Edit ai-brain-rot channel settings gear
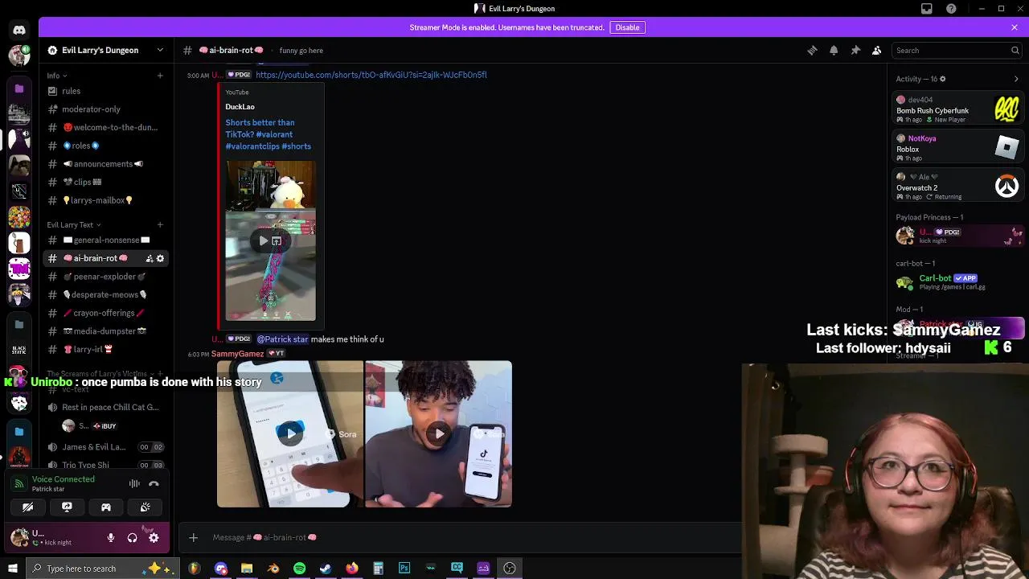Image resolution: width=1029 pixels, height=579 pixels. tap(160, 258)
